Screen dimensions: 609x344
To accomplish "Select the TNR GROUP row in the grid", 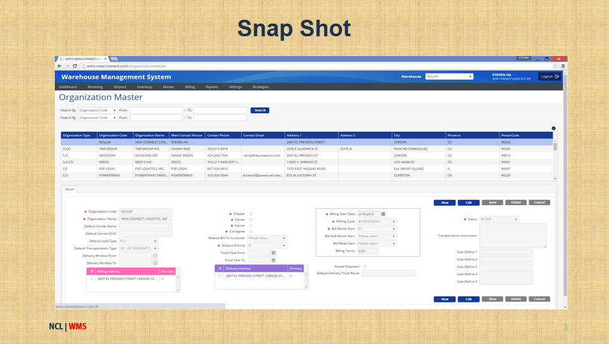I will click(307, 149).
